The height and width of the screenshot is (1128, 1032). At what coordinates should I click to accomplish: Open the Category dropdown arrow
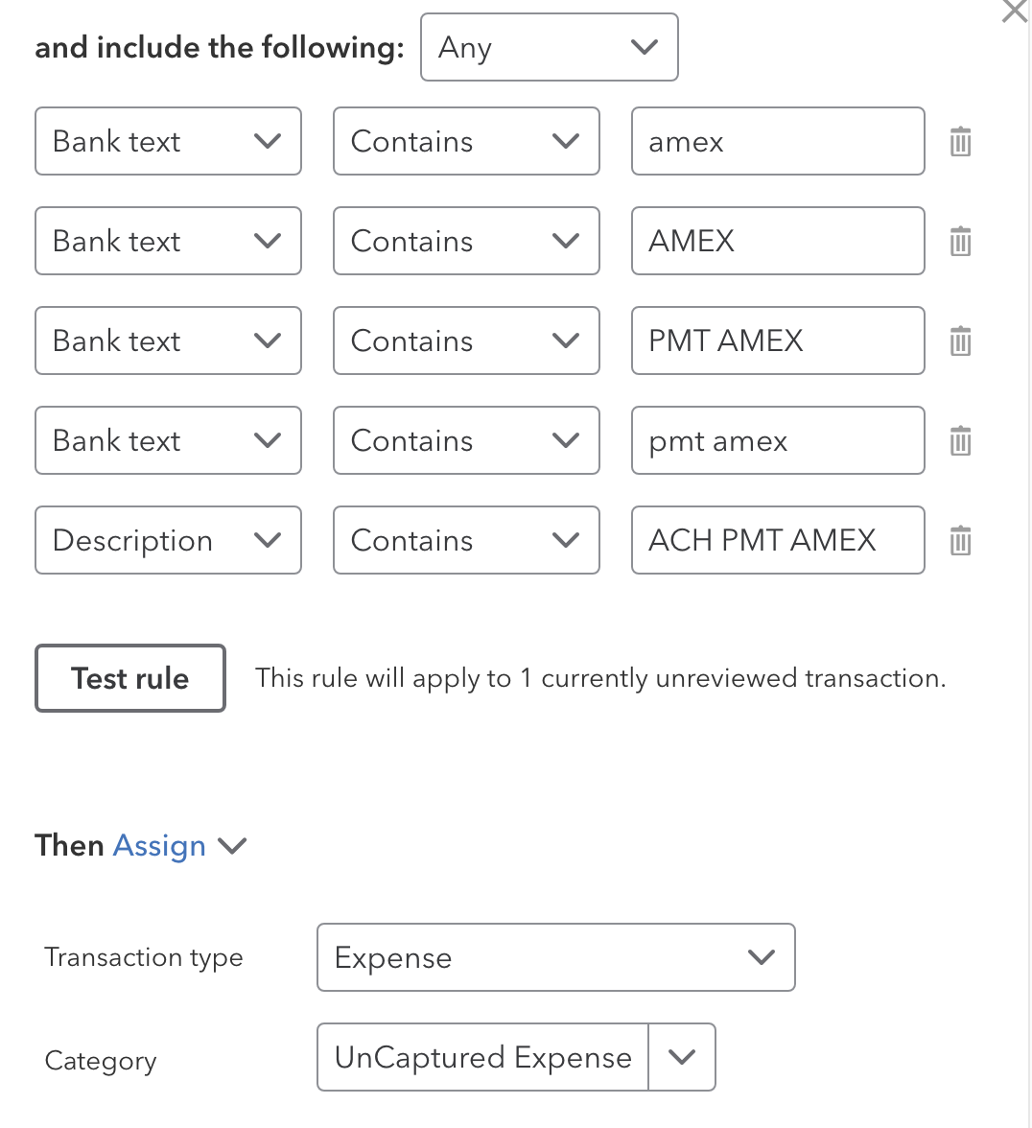click(682, 1057)
